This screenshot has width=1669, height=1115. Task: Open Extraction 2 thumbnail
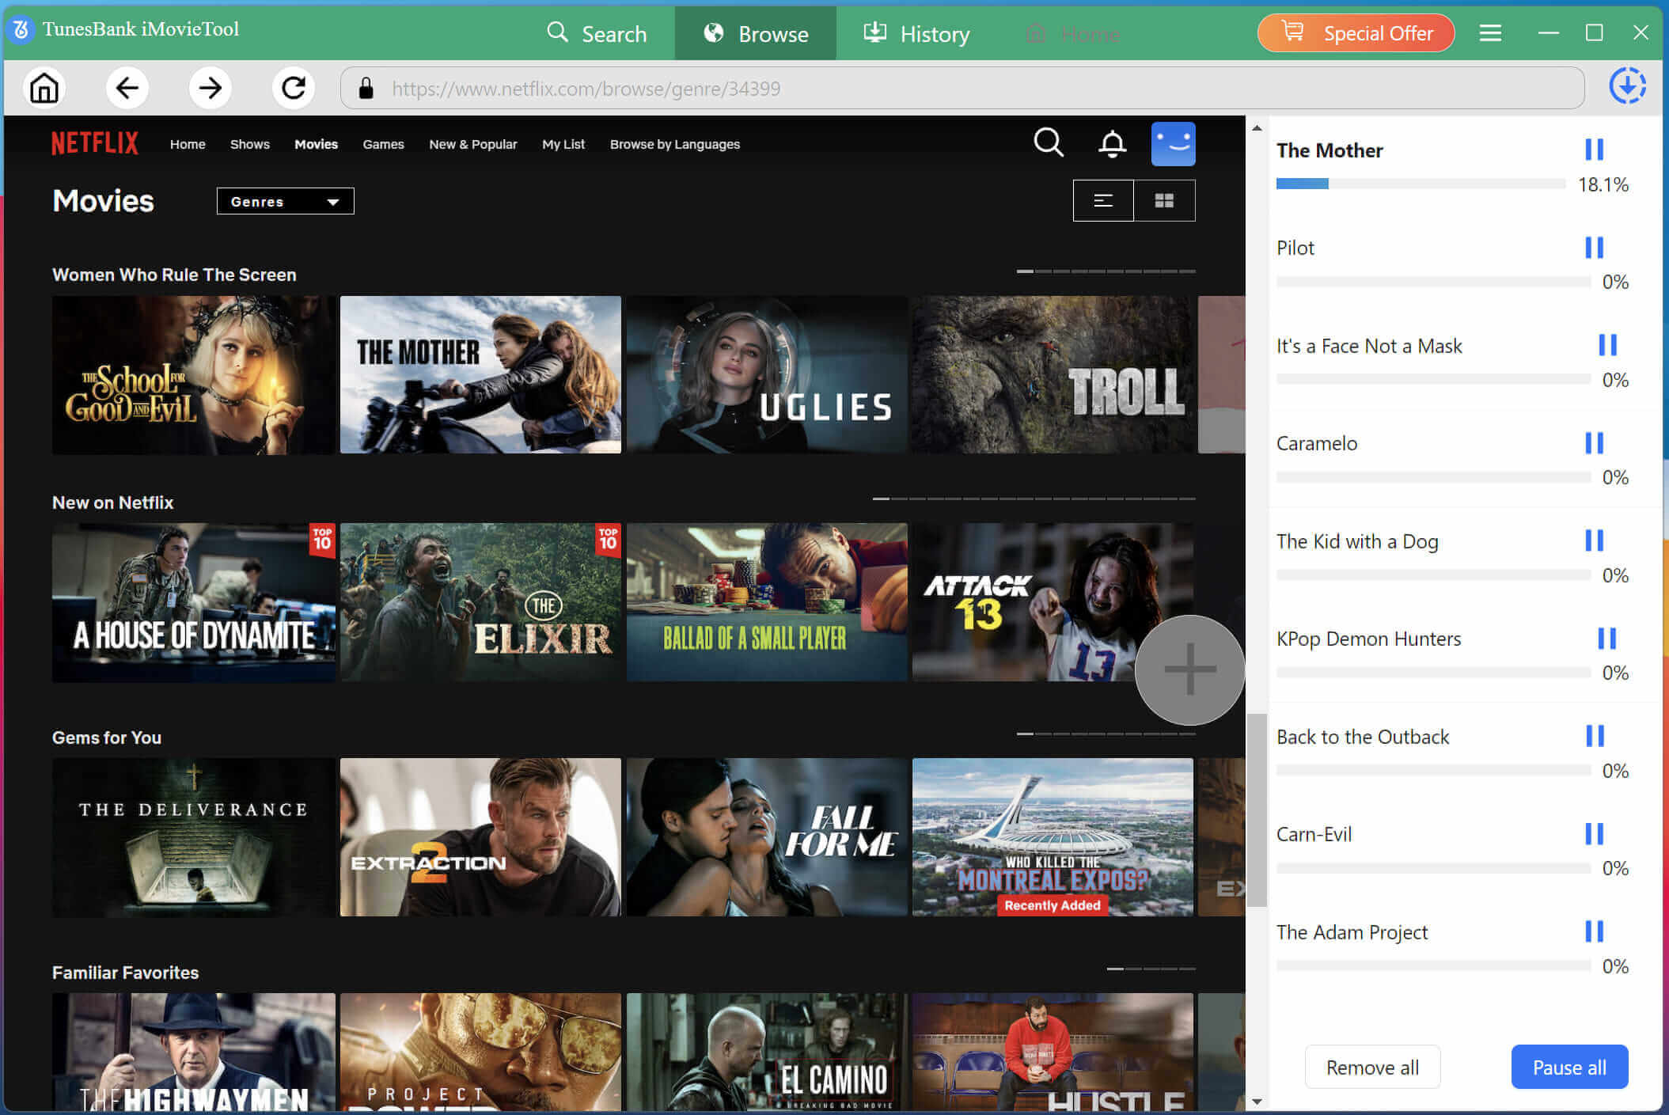(480, 837)
